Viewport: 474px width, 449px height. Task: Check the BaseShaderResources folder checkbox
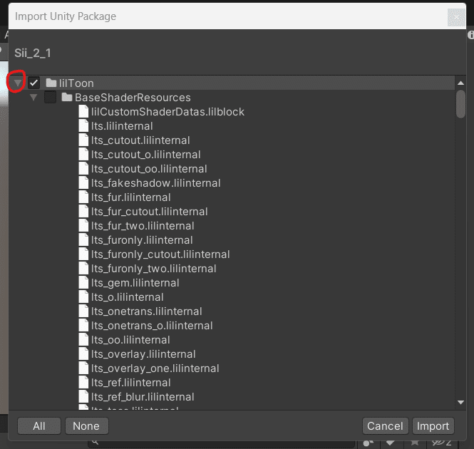50,97
